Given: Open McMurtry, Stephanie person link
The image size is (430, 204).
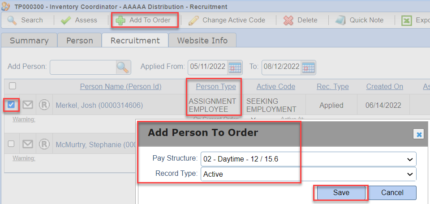Looking at the screenshot, I should (95, 144).
